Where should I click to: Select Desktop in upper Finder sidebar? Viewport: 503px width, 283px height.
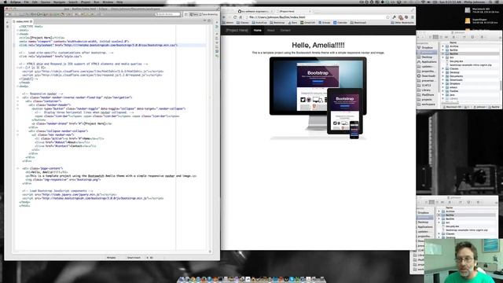point(427,57)
